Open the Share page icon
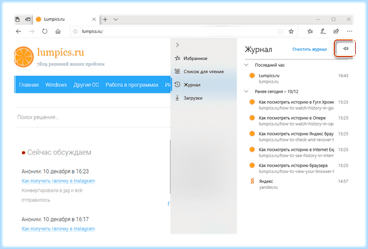The height and width of the screenshot is (249, 368). tap(336, 31)
